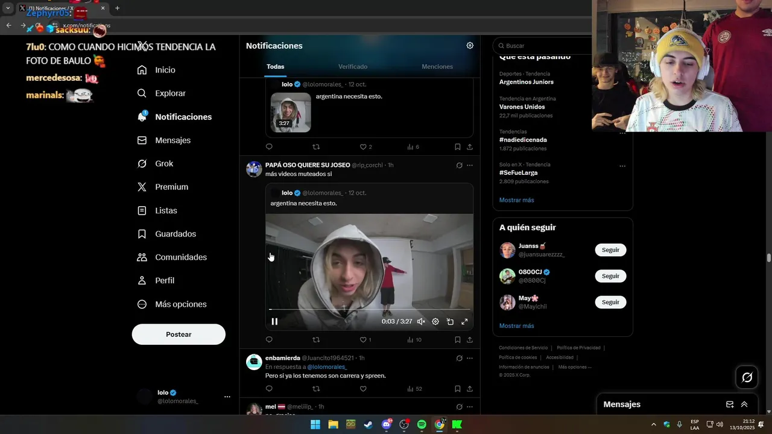Screen dimensions: 772x434
Task: Open Política de Privacidad footer link
Action: point(578,348)
